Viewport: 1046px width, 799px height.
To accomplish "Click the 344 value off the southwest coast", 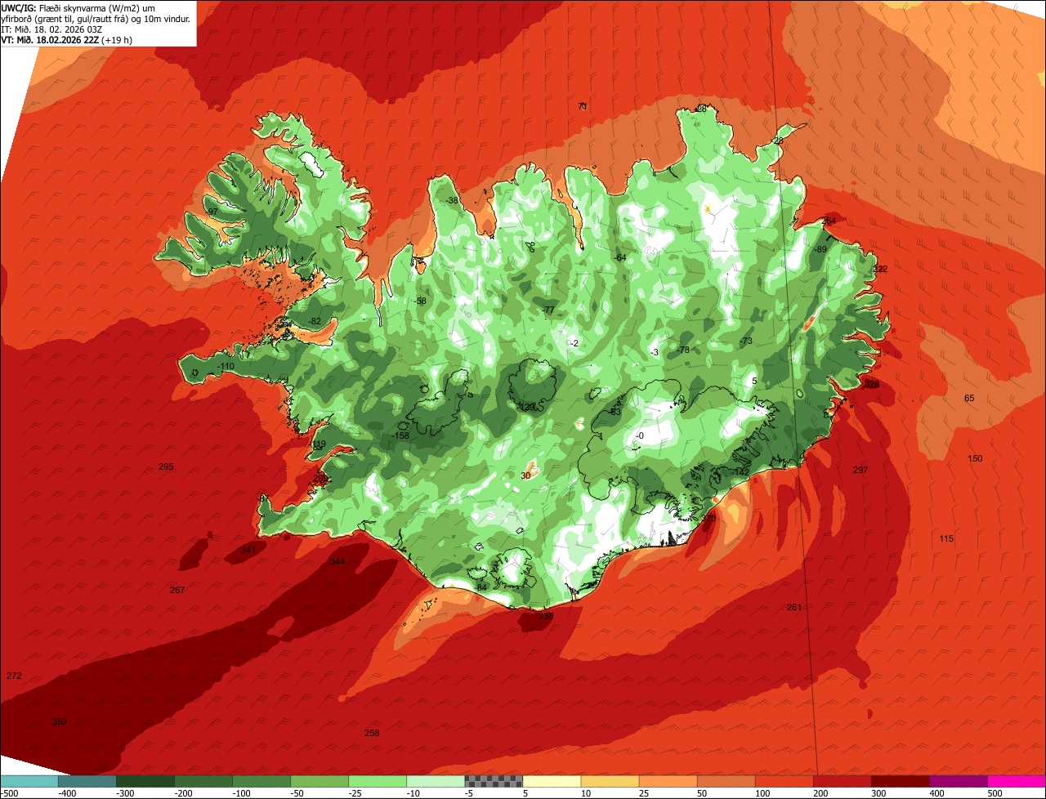I will pyautogui.click(x=337, y=562).
